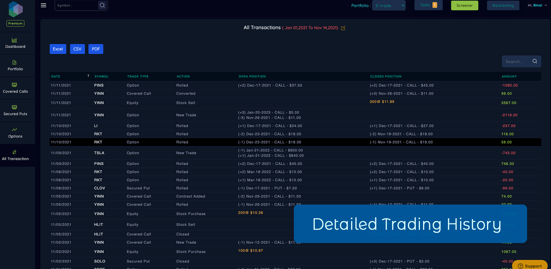The height and width of the screenshot is (269, 551).
Task: Expand the Portfolio E-trade dropdown
Action: pyautogui.click(x=389, y=6)
